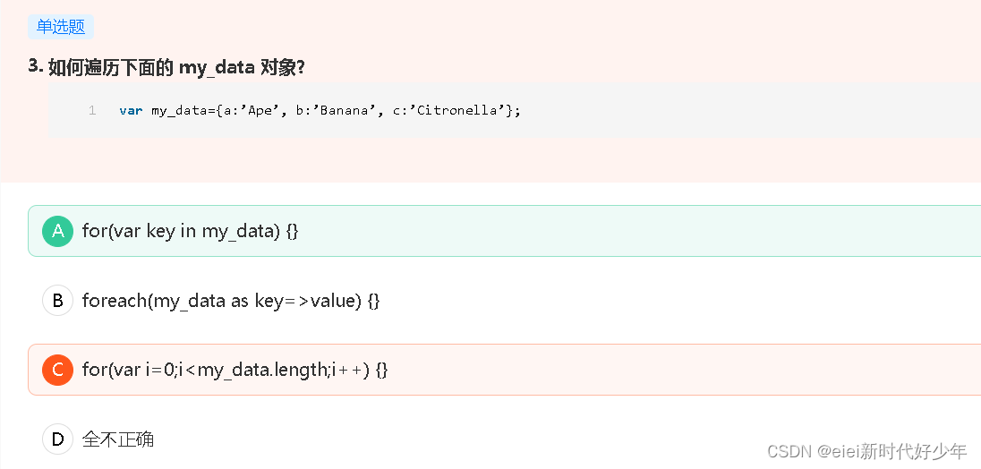
Task: Click the my_data.length for-loop answer text
Action: pos(235,371)
